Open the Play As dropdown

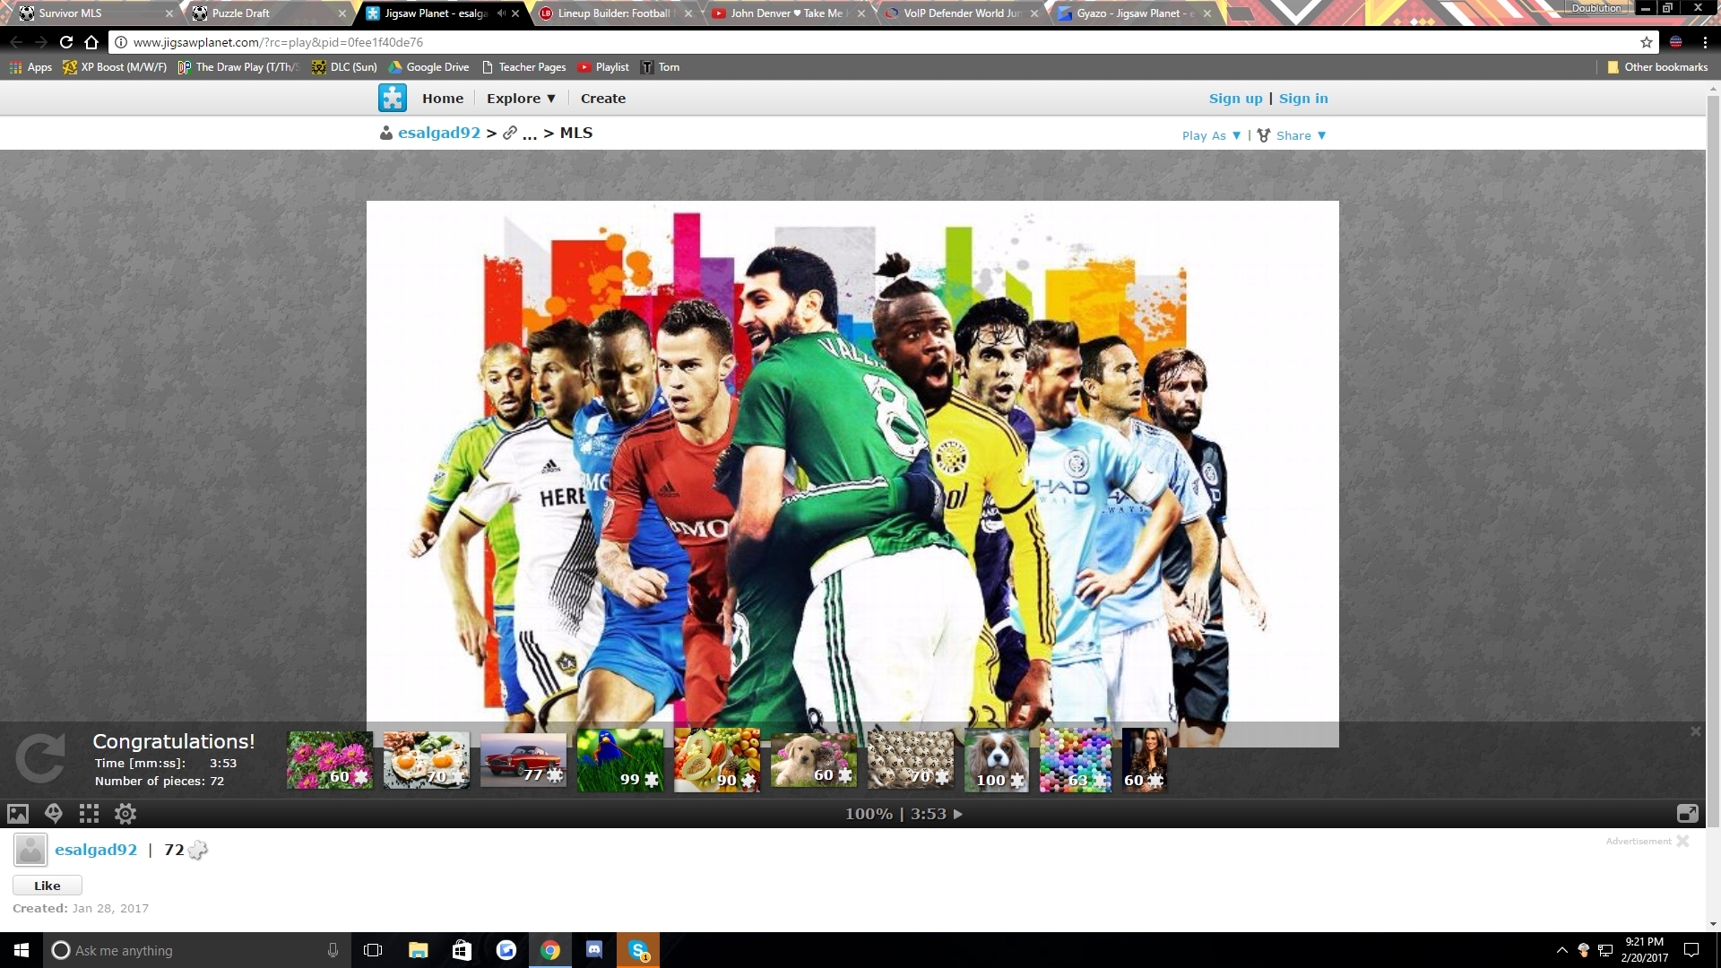point(1211,135)
